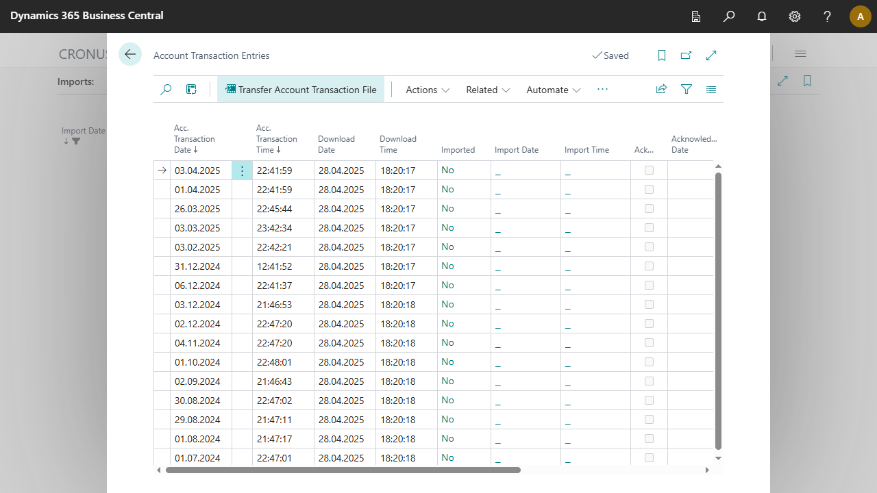Screen dimensions: 877x493
Task: Sort by Acc. Transaction Date column header
Action: coord(195,139)
